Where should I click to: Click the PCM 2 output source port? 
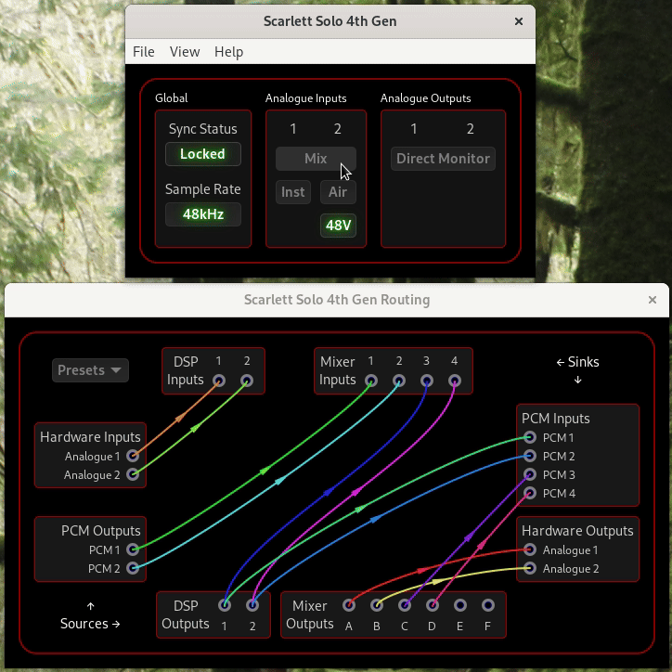click(x=133, y=568)
